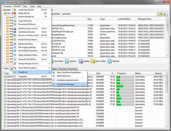
Task: Select the jag bucket in tree
Action: pos(10,29)
